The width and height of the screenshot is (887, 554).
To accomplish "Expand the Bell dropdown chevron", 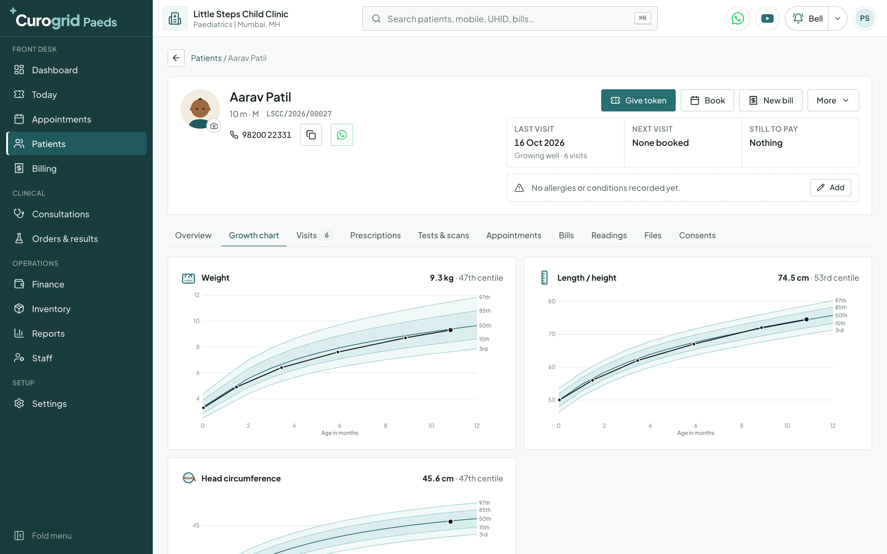I will pyautogui.click(x=837, y=18).
